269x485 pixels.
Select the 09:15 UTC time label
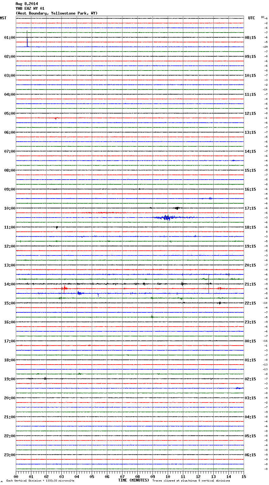250,57
